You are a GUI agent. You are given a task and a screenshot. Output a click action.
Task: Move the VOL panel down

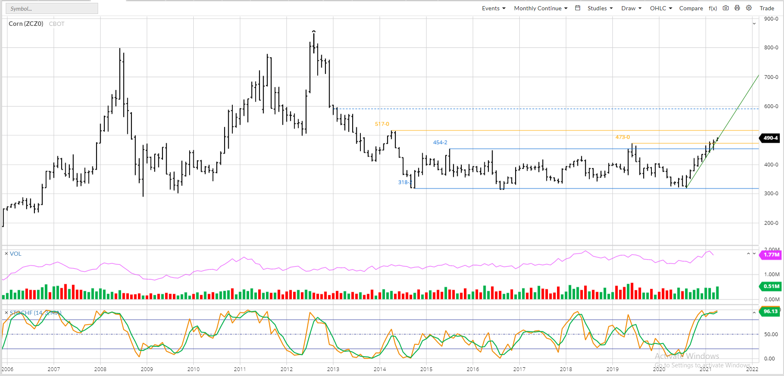click(x=754, y=254)
